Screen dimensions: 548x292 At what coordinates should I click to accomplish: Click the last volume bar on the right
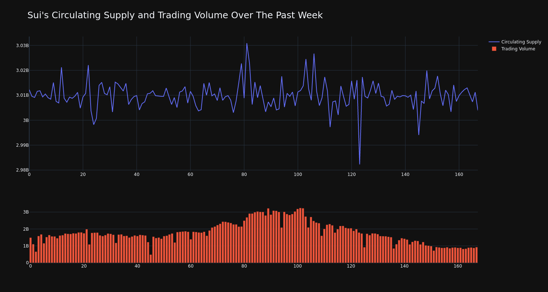pos(476,255)
